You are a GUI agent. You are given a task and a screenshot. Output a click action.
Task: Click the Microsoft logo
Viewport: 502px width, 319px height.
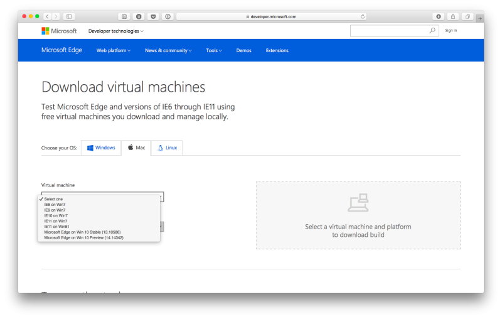59,31
